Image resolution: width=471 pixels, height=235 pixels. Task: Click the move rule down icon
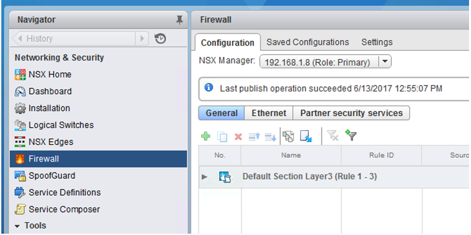pos(271,137)
